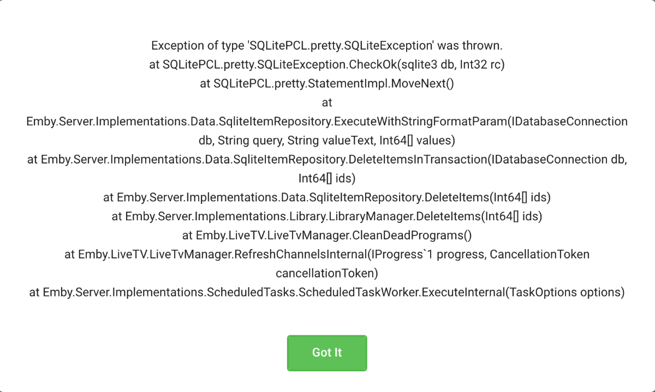
Task: Acknowledge the SQLite exception message
Action: tap(327, 353)
